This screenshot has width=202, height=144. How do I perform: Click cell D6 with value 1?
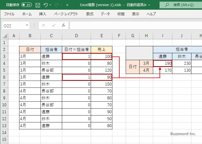[76, 77]
